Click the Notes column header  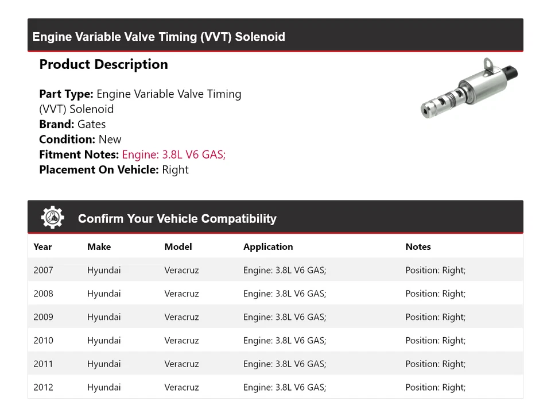(418, 247)
